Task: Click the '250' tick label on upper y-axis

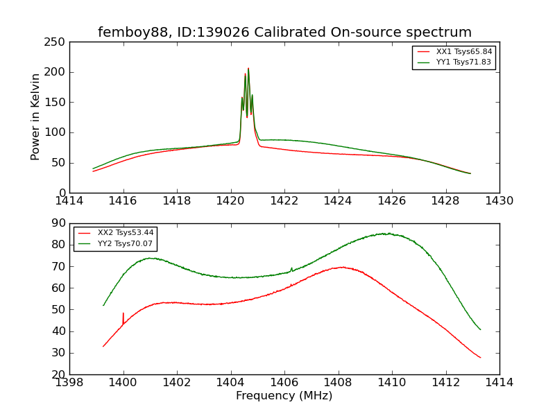Action: [x=55, y=42]
